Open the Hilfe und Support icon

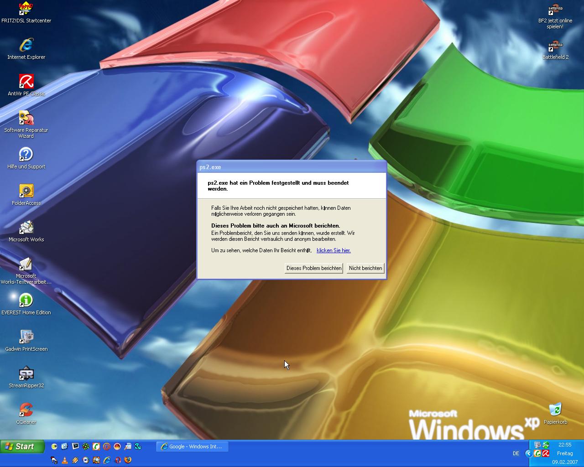pos(26,158)
